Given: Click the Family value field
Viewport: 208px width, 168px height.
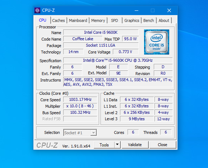Looking at the screenshot, I should (73, 67).
